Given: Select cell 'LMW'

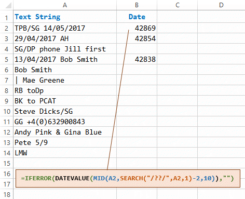Looking at the screenshot, I should [x=65, y=153].
